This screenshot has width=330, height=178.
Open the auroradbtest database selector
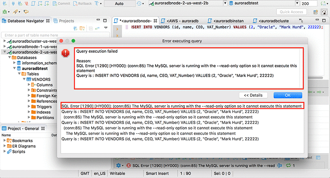(x=264, y=3)
